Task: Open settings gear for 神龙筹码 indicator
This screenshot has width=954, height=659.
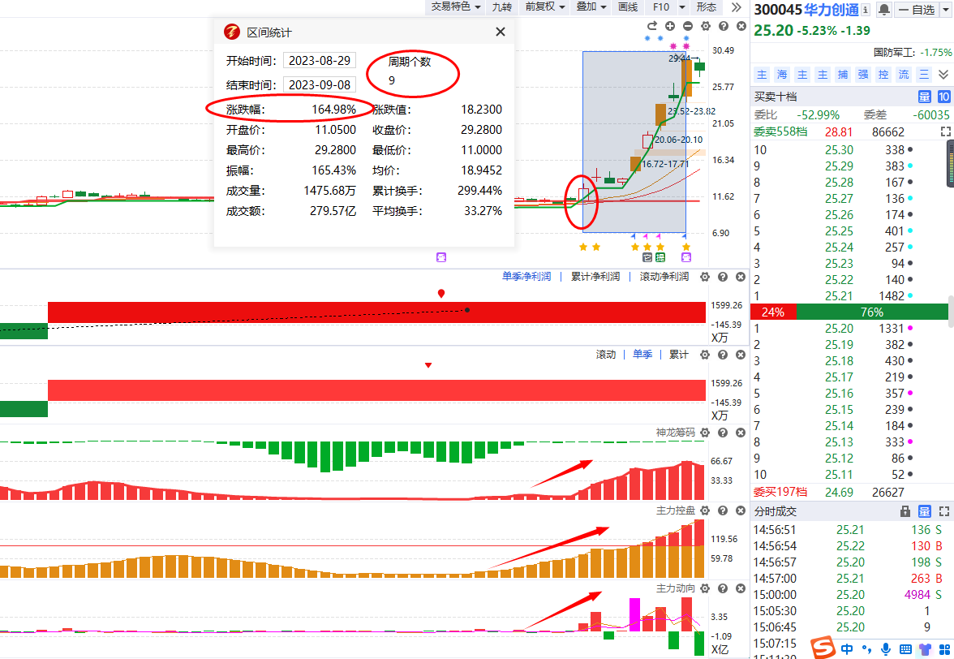Action: [704, 433]
